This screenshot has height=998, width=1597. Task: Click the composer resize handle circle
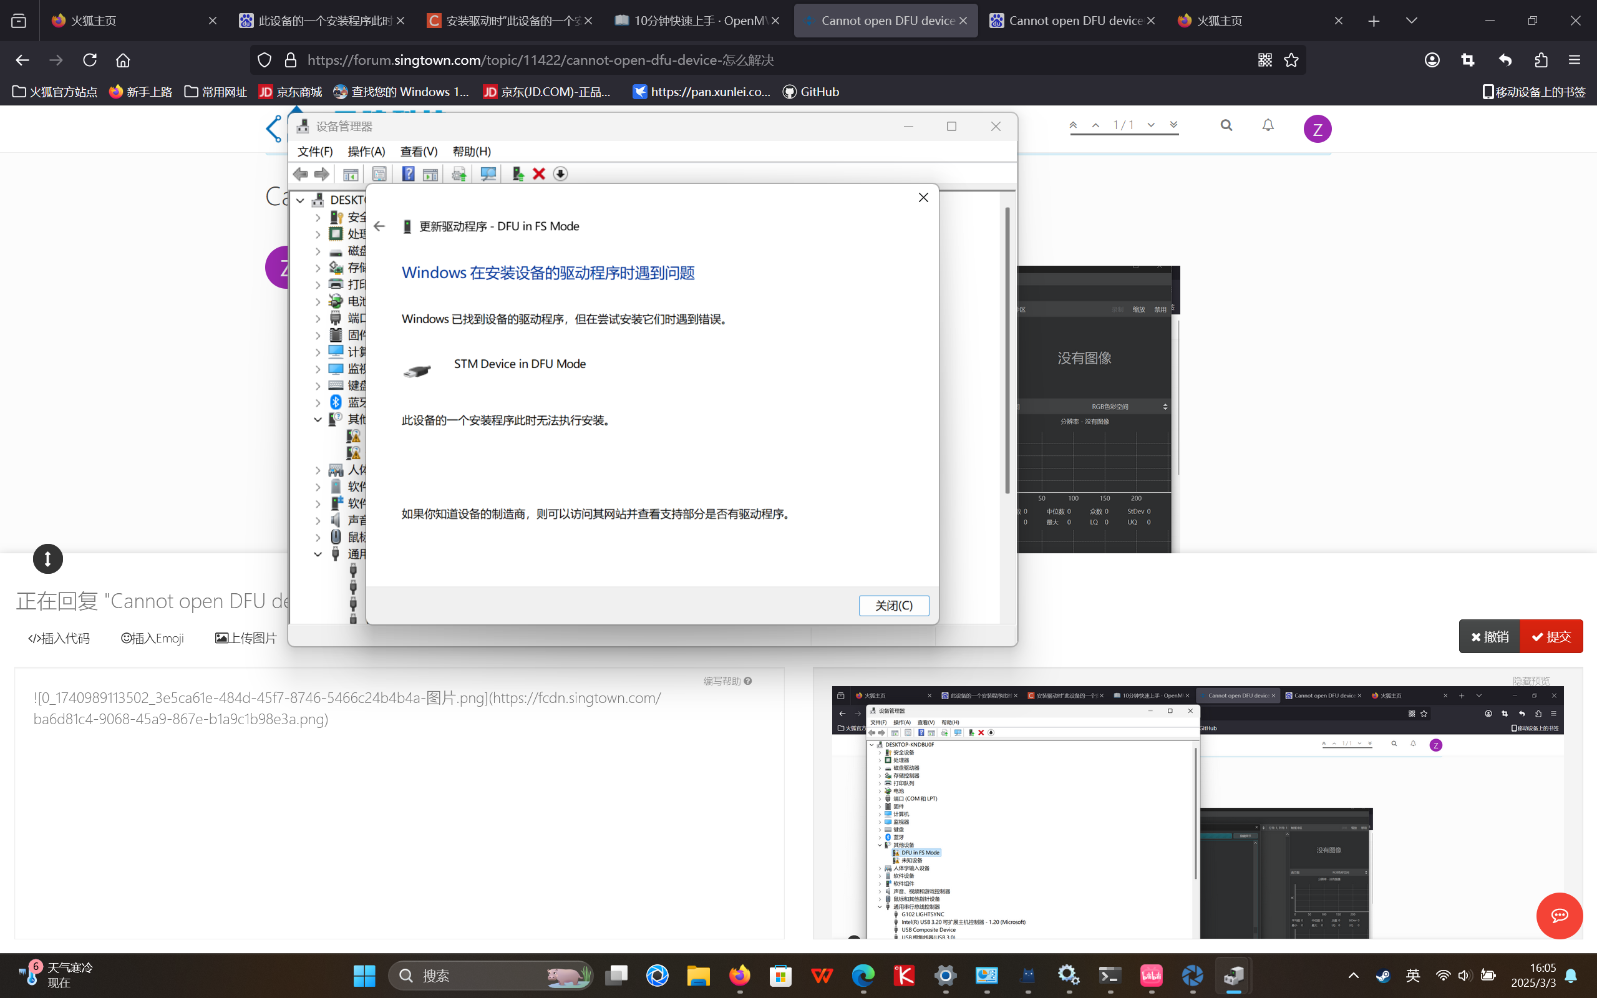pyautogui.click(x=47, y=559)
